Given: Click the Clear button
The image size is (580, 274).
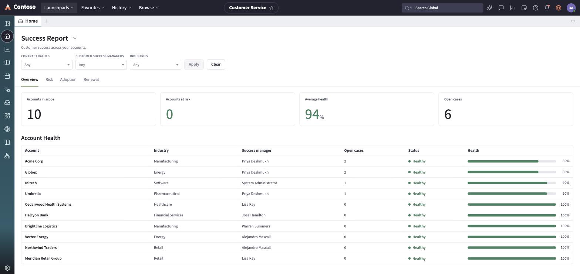Looking at the screenshot, I should (216, 65).
